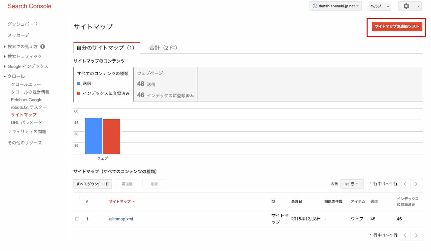Go to next page using top pagination arrow

pyautogui.click(x=416, y=184)
